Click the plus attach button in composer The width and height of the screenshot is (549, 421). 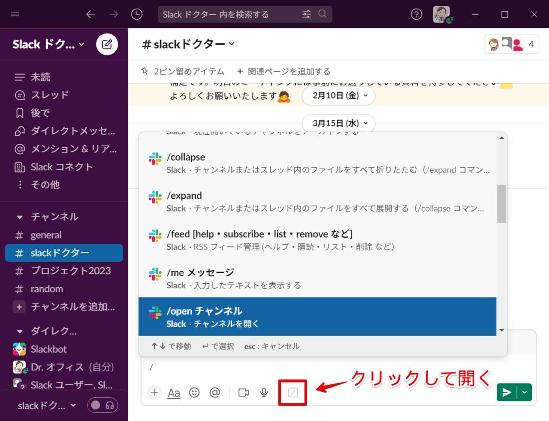tap(154, 392)
